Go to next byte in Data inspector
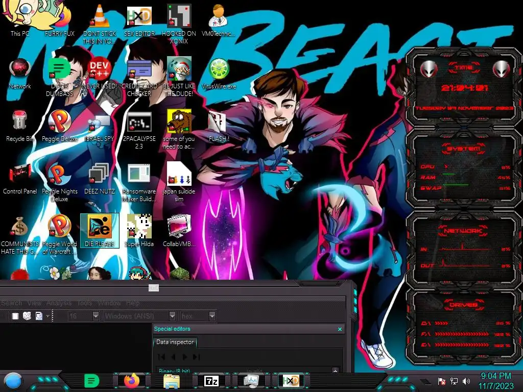The width and height of the screenshot is (523, 392). pos(184,357)
